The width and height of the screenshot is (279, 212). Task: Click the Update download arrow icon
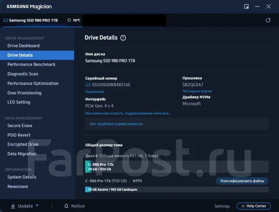13,206
